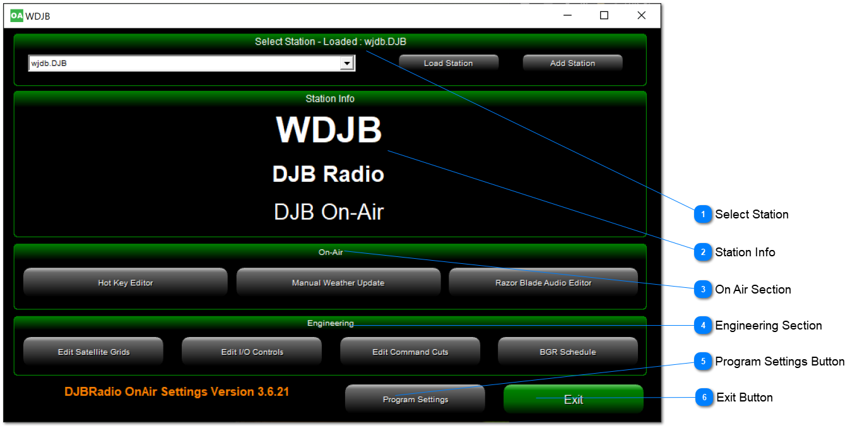Click the DJB Radio station name text

click(x=328, y=174)
